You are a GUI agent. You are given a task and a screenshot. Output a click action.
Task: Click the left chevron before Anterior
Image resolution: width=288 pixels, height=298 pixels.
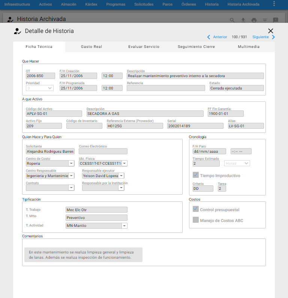click(208, 37)
